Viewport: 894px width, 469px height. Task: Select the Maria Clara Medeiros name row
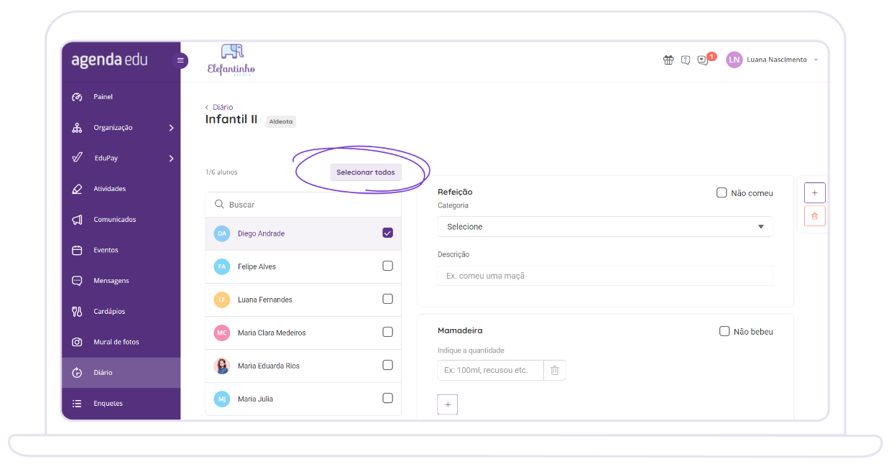[x=303, y=333]
